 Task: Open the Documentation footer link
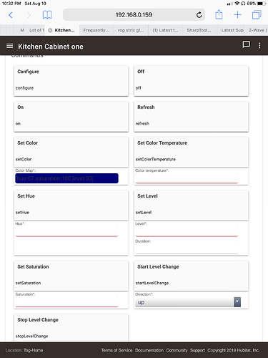pyautogui.click(x=149, y=350)
